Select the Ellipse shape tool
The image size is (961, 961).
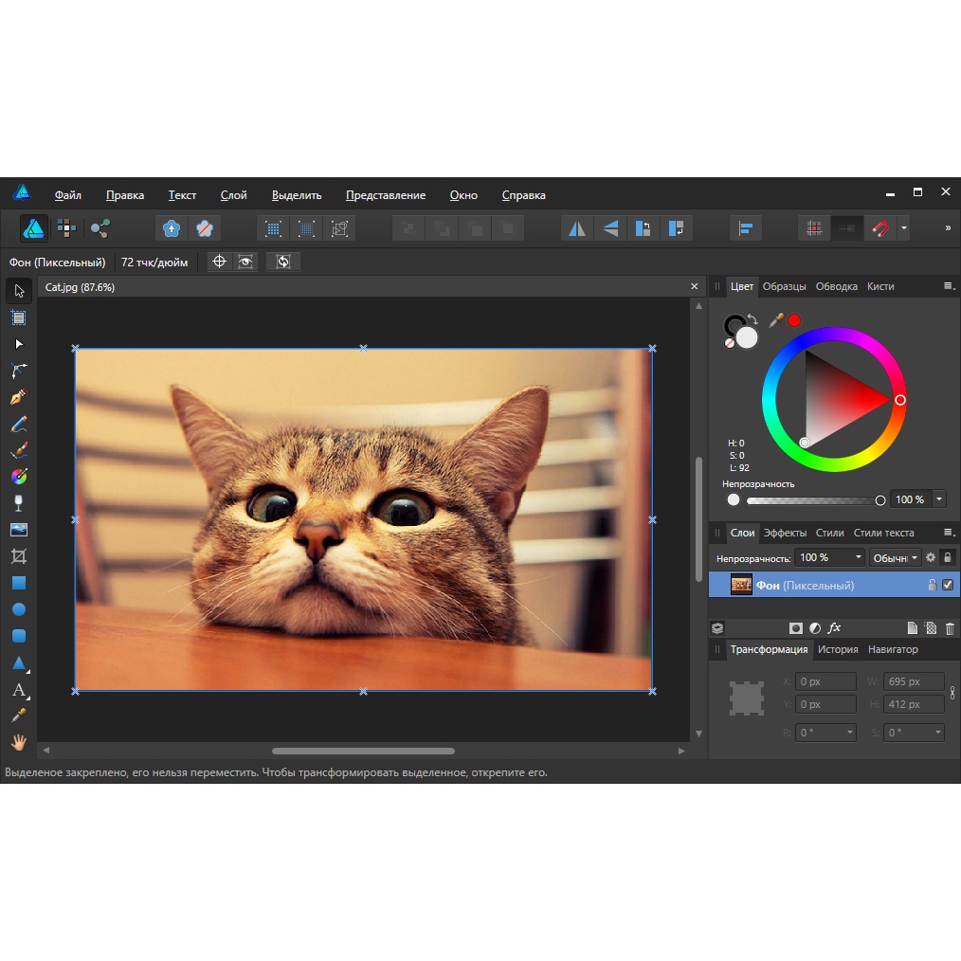pyautogui.click(x=18, y=609)
